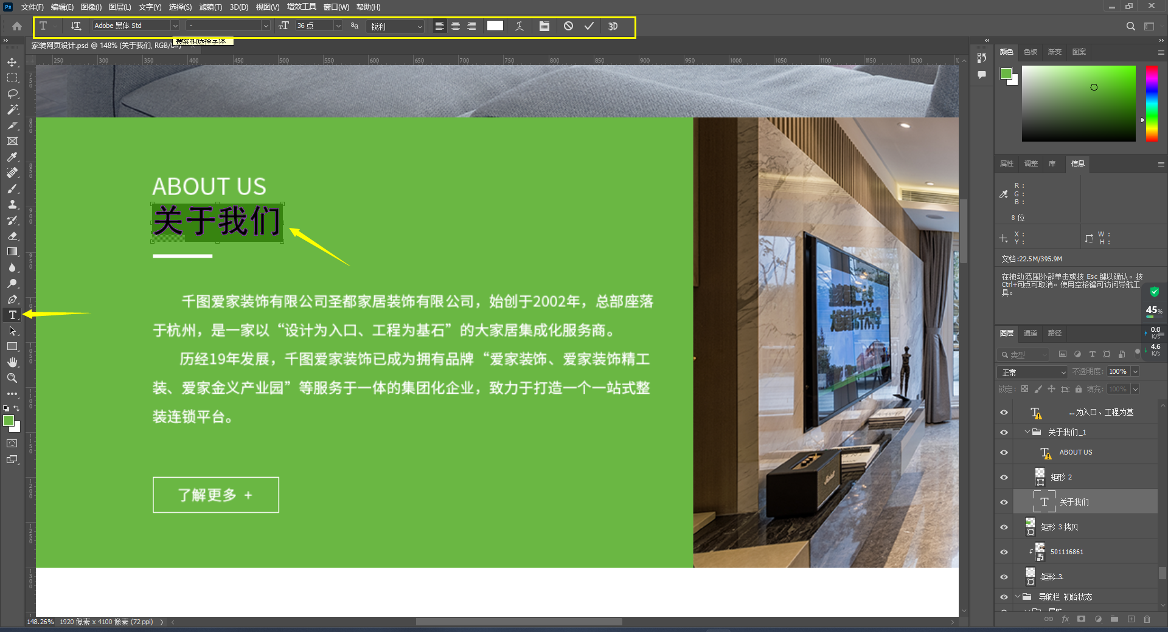
Task: Open the 窗口(W) menu
Action: [x=336, y=7]
